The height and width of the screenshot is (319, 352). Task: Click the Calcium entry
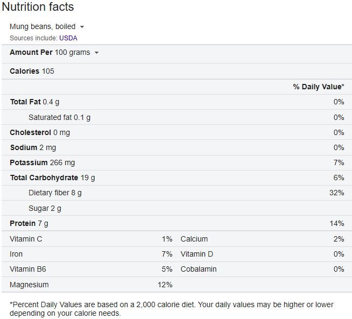click(194, 239)
